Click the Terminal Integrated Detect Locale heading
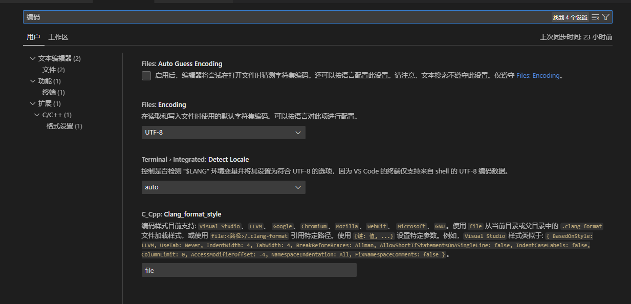Image resolution: width=631 pixels, height=304 pixels. [x=195, y=159]
